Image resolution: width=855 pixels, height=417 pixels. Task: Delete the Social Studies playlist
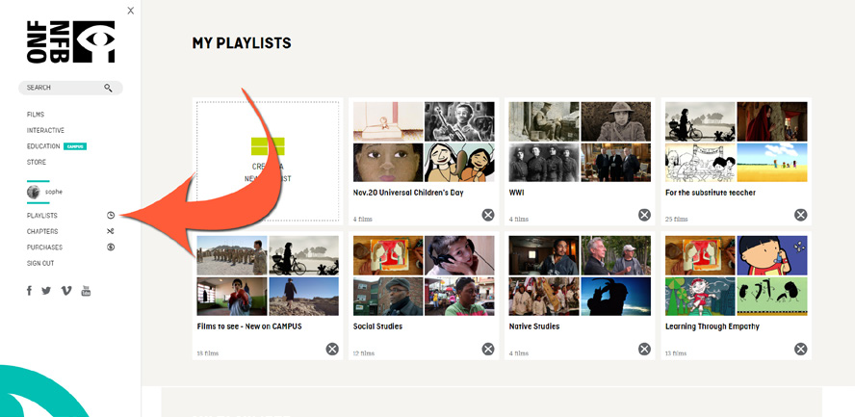(x=488, y=349)
